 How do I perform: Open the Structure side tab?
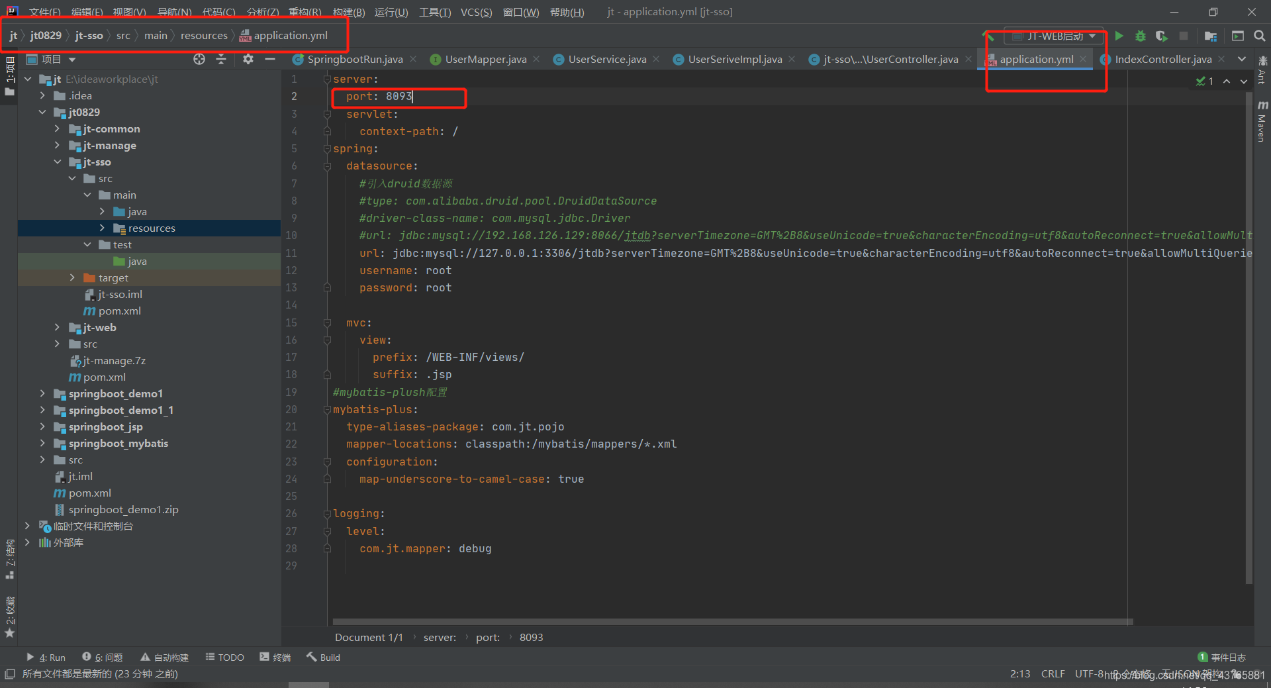(9, 560)
